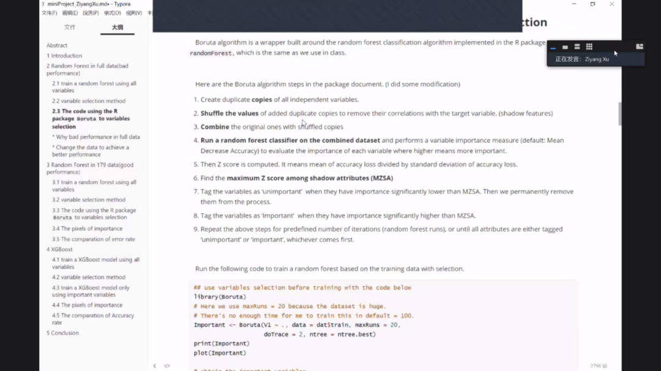Restore down the Typora window
Viewport: 661px width, 371px height.
592,4
